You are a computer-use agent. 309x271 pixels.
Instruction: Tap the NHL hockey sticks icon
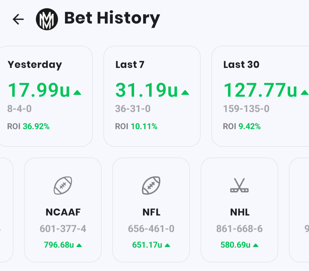pyautogui.click(x=239, y=186)
